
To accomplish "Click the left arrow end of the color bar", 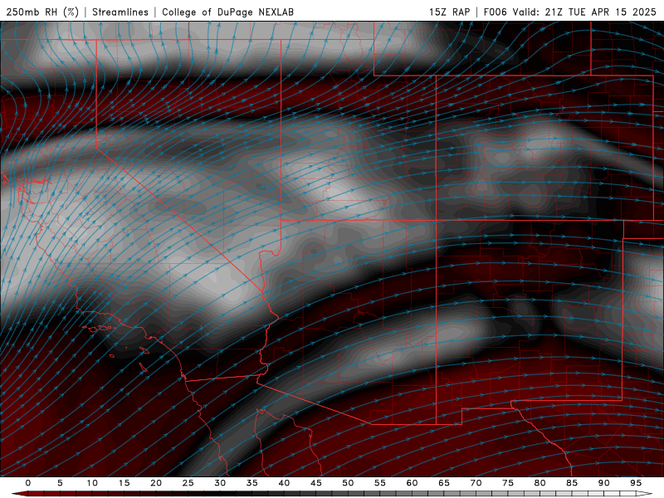I will coord(19,494).
